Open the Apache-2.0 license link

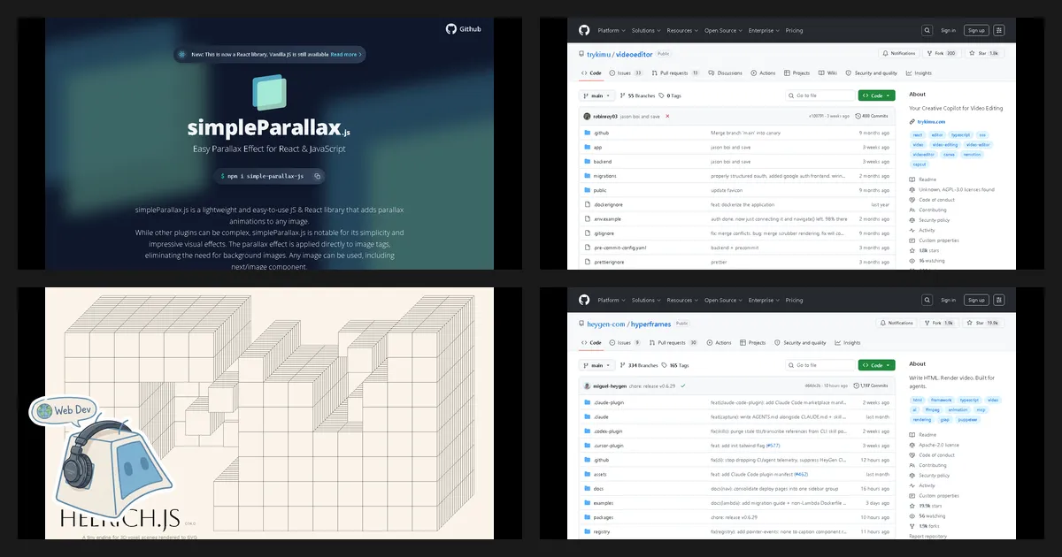[938, 445]
